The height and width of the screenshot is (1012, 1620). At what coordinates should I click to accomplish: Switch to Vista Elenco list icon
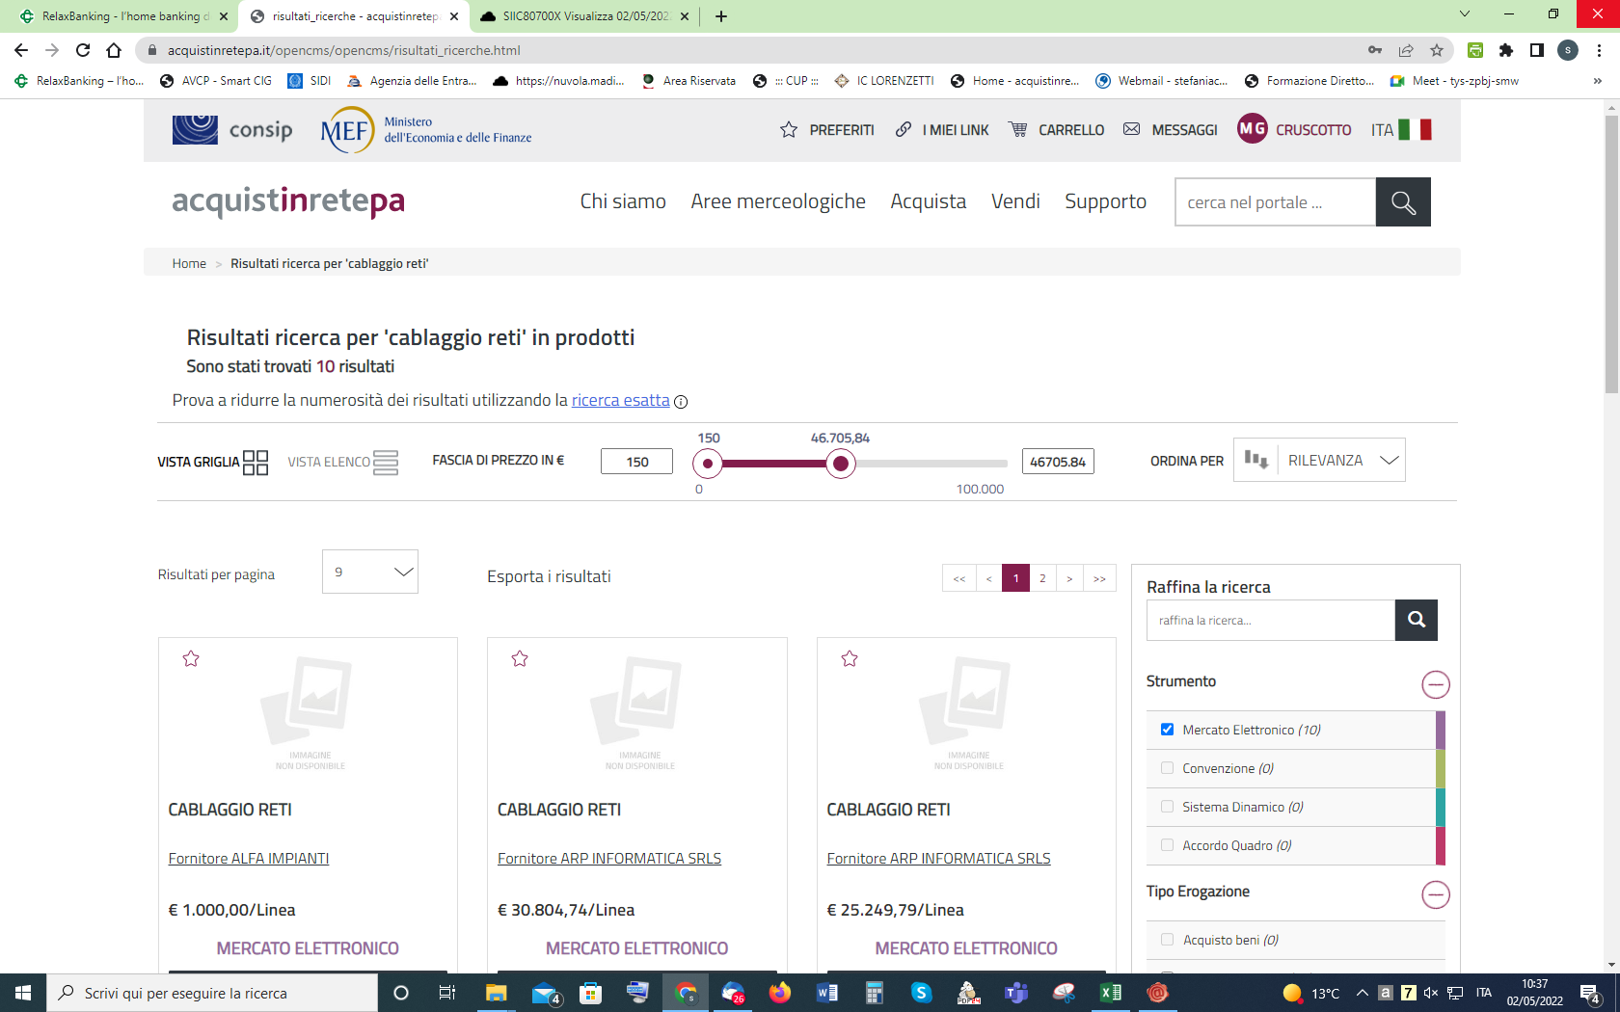click(x=386, y=463)
